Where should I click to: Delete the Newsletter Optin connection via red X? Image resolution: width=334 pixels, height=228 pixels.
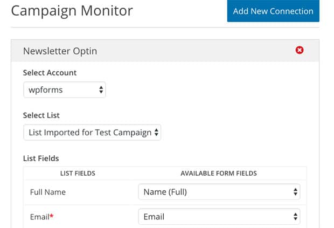coord(300,50)
